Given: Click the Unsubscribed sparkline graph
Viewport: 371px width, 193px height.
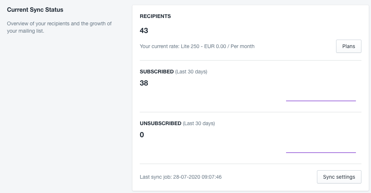Looking at the screenshot, I should (x=321, y=152).
